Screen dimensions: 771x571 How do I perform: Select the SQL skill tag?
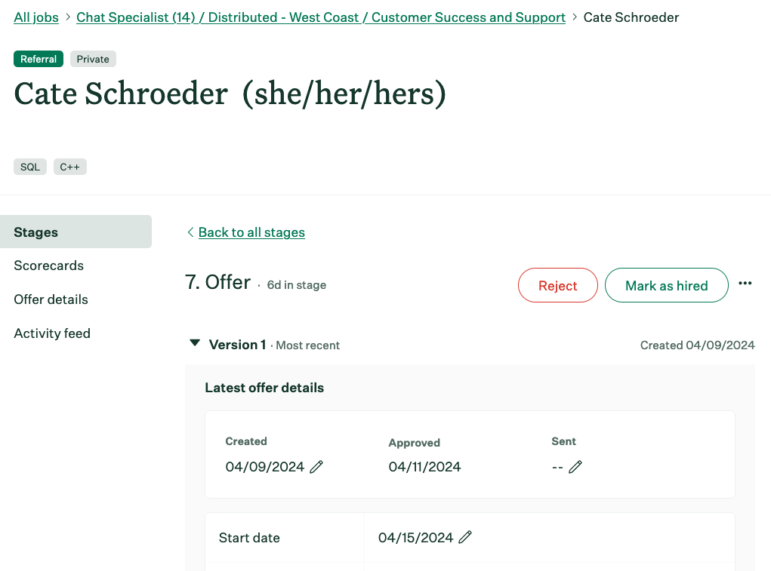click(30, 167)
